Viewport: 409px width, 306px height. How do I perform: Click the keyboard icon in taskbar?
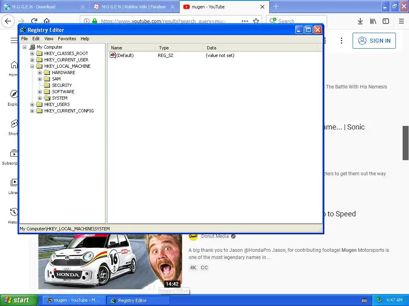[x=364, y=300]
